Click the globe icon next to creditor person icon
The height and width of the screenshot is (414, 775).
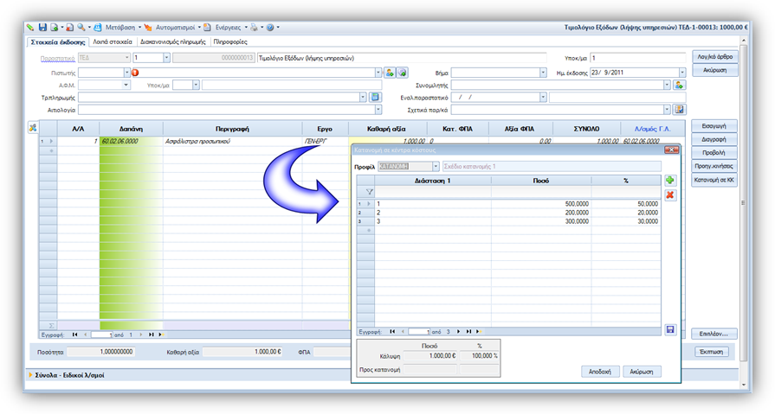click(x=403, y=73)
